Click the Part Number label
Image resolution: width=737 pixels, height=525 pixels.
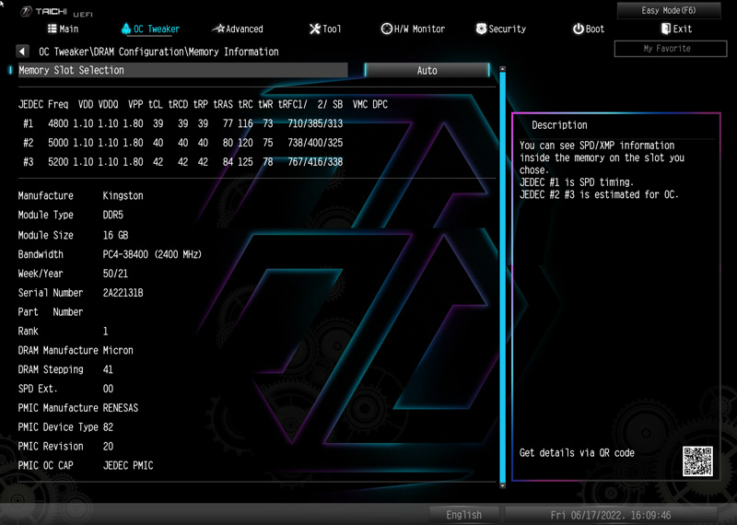pyautogui.click(x=51, y=311)
